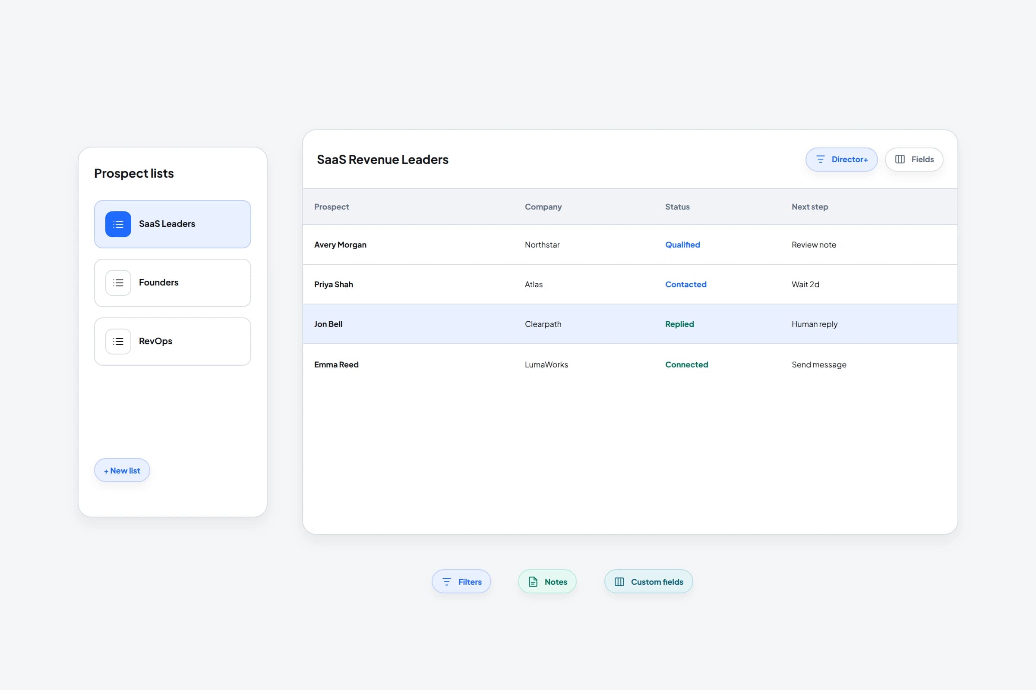Open the RevOps prospect list
This screenshot has width=1036, height=690.
(x=173, y=341)
